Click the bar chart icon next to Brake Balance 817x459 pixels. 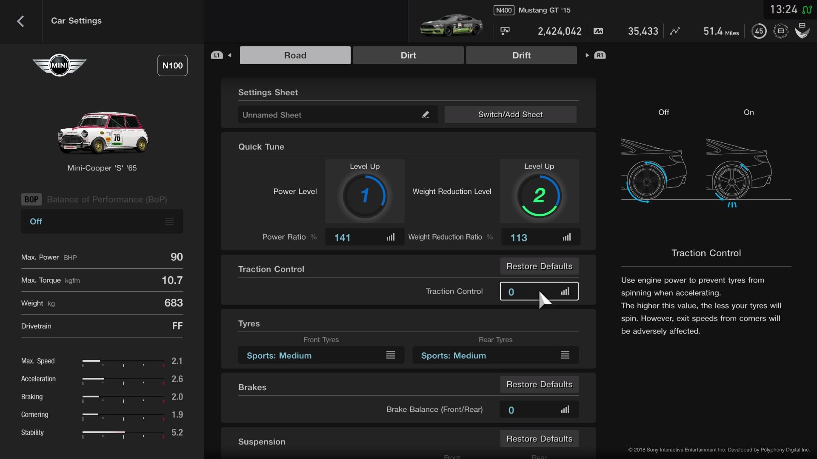point(565,409)
